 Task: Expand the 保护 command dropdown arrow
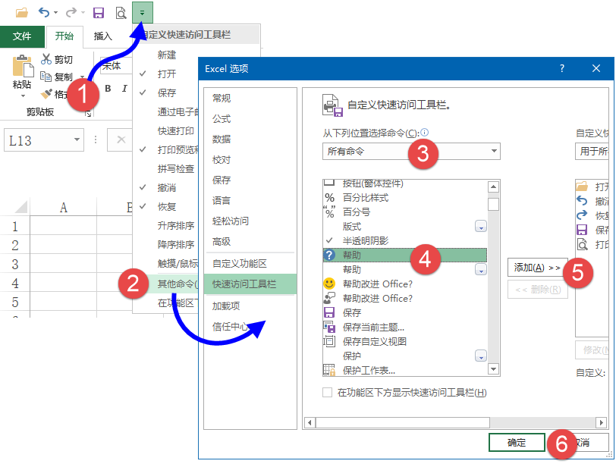(480, 356)
